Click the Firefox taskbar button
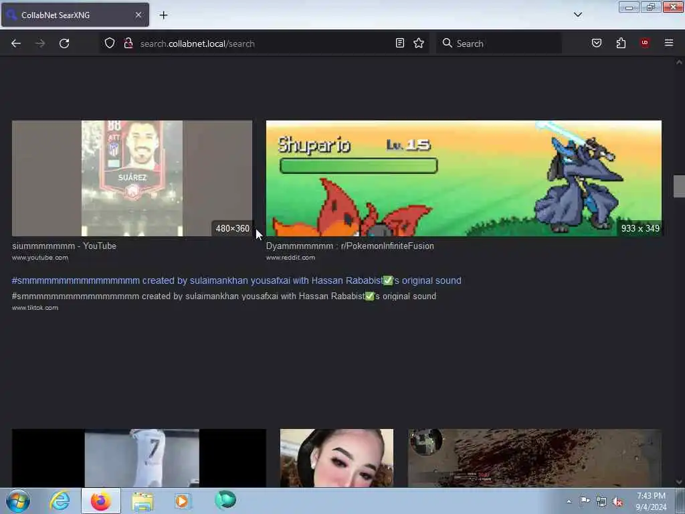The width and height of the screenshot is (685, 514). (x=100, y=501)
